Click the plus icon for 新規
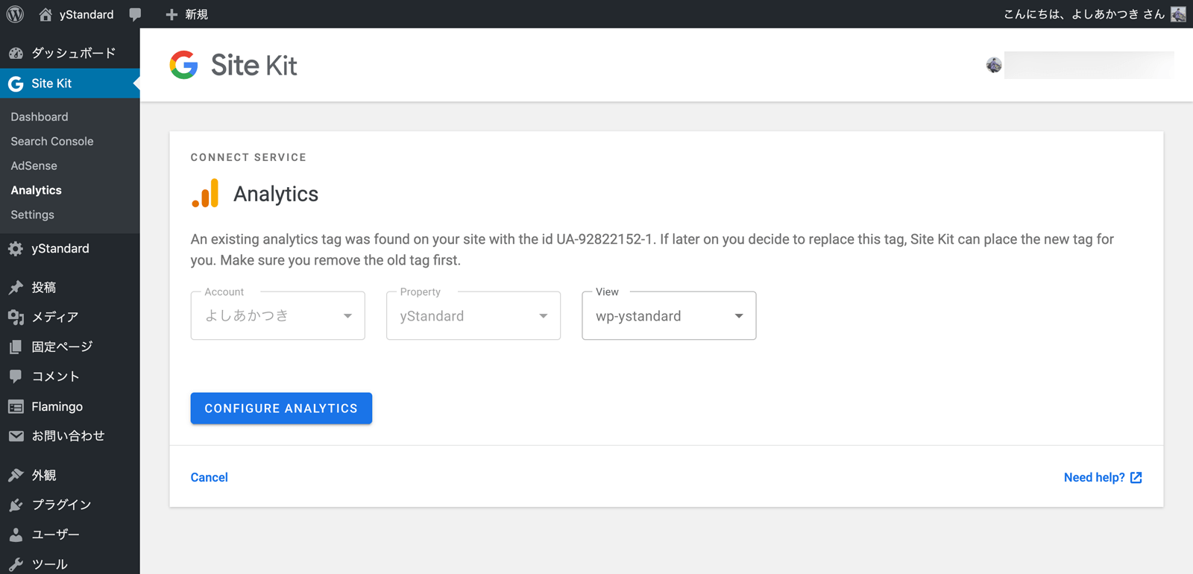 point(171,14)
